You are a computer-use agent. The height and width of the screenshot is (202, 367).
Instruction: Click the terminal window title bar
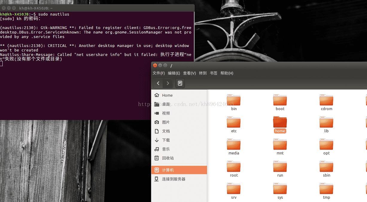[x=97, y=8]
